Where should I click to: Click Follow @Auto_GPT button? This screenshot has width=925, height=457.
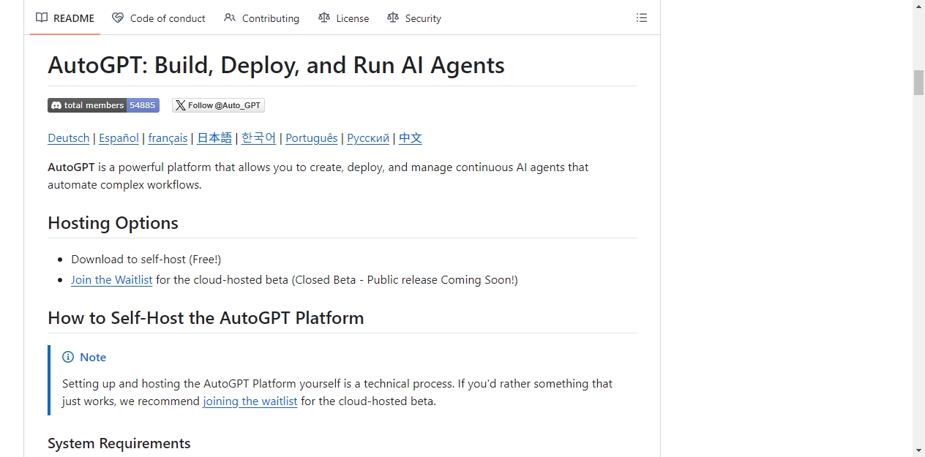coord(218,105)
